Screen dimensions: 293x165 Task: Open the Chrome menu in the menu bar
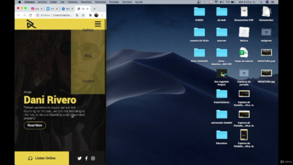(x=29, y=2)
